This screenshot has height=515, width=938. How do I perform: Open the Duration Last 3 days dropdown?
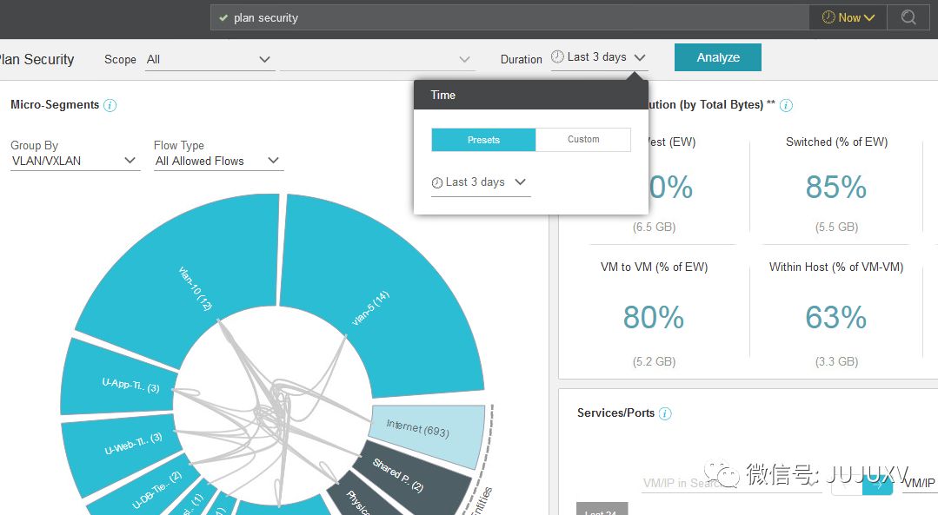click(599, 57)
